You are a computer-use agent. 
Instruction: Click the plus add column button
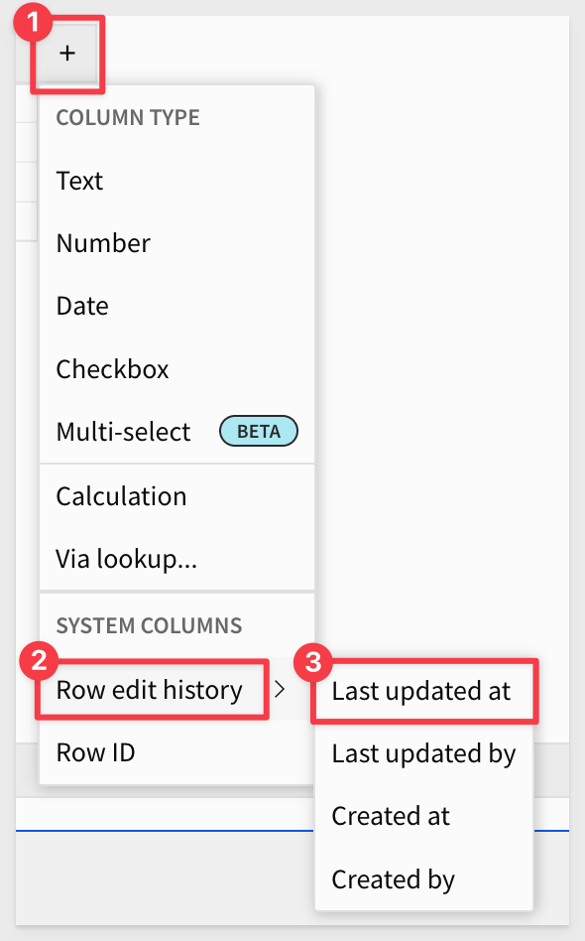67,54
